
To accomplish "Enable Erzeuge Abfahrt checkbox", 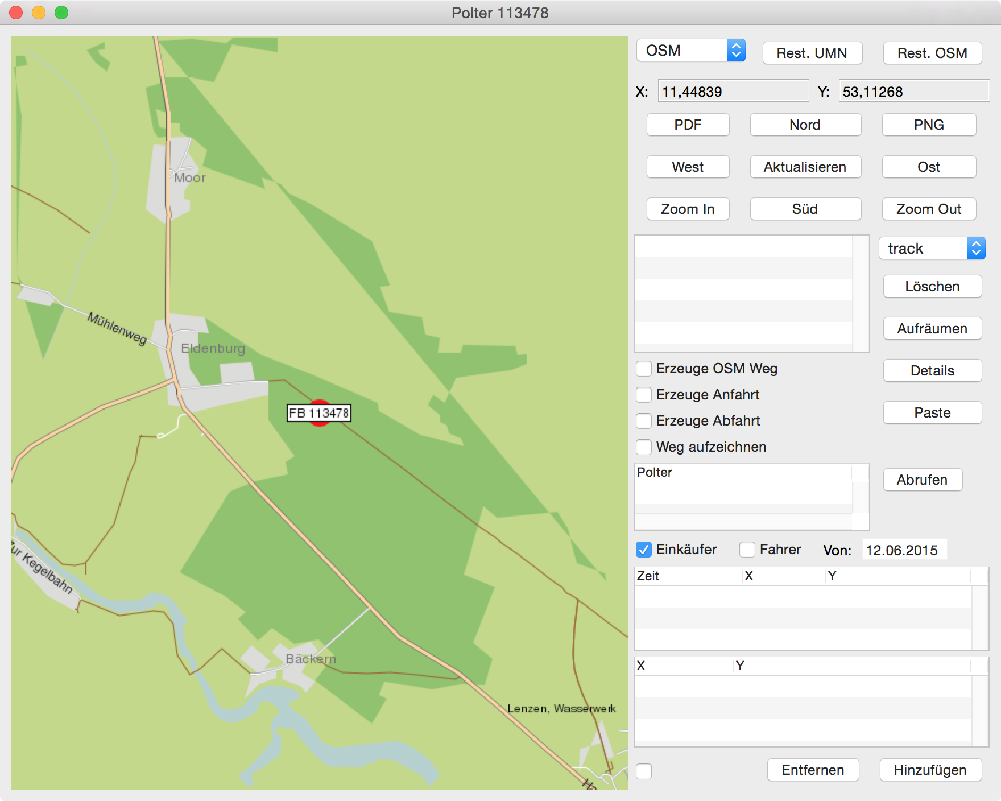I will [x=644, y=421].
